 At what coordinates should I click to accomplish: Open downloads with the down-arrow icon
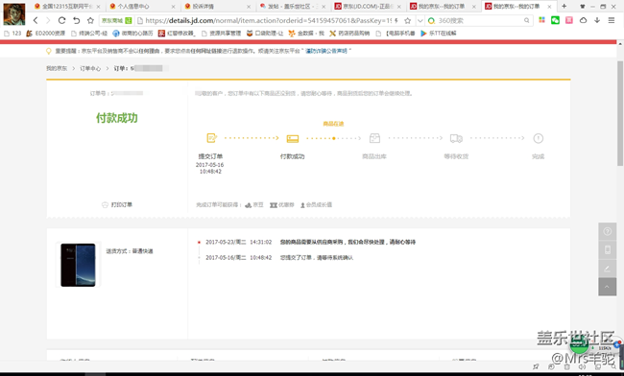tap(597, 20)
